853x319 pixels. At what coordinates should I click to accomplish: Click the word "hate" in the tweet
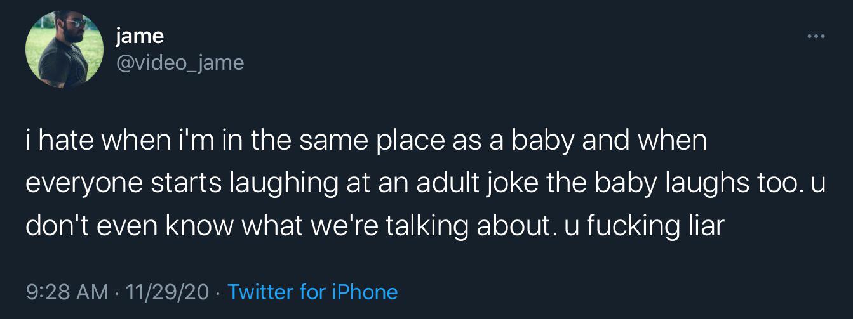(x=67, y=141)
